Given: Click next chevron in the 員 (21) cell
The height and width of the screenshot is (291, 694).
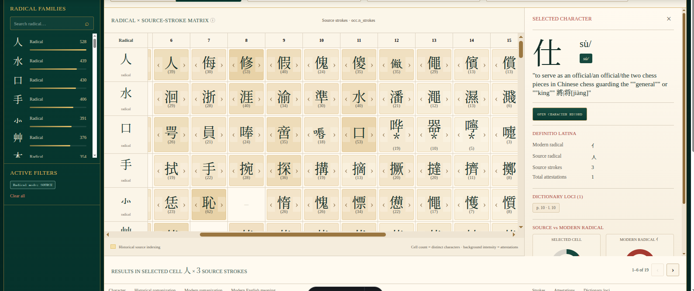Looking at the screenshot, I should click(222, 135).
